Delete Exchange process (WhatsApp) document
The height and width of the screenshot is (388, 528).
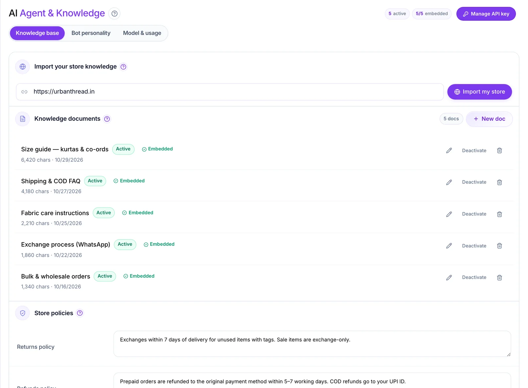[500, 246]
